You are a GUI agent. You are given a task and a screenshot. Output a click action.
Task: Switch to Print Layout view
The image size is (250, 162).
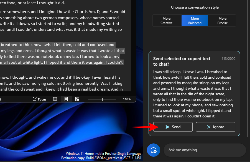tap(66, 99)
